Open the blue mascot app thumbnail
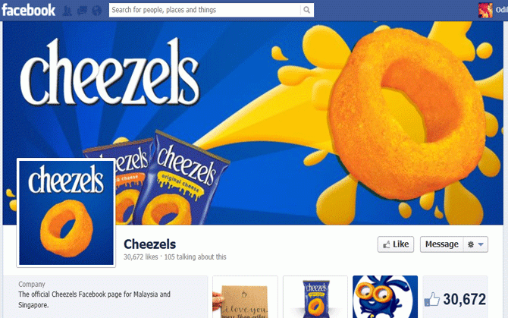This screenshot has width=508, height=318. [x=385, y=297]
